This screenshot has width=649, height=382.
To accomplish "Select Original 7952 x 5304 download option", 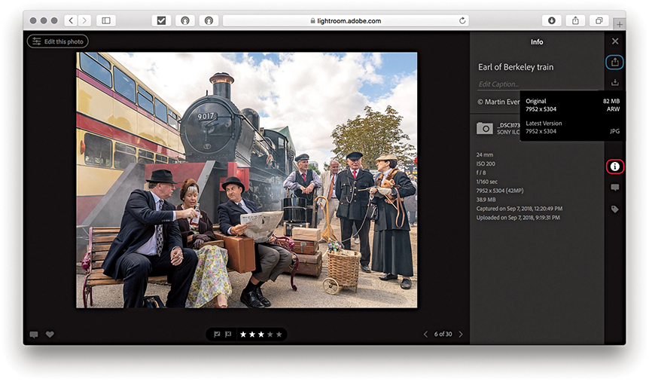I will pyautogui.click(x=572, y=105).
